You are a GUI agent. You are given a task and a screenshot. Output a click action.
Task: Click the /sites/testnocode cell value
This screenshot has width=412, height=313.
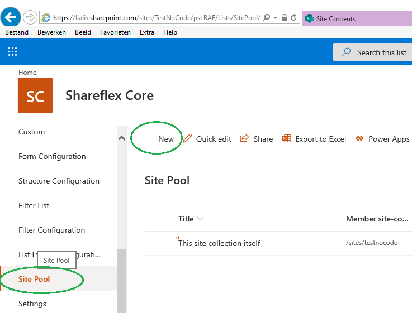(372, 243)
